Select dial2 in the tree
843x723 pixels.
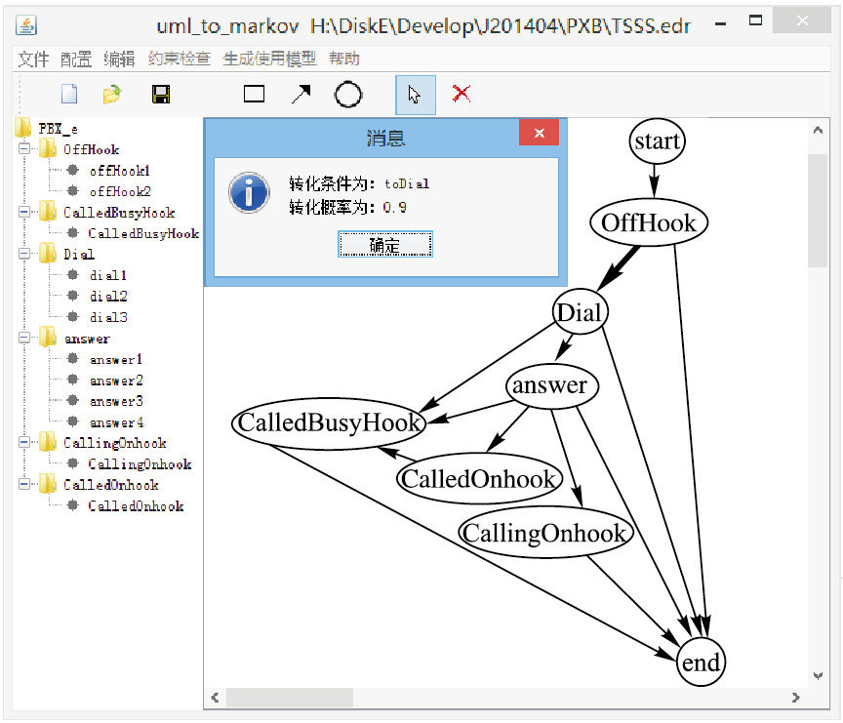point(108,297)
